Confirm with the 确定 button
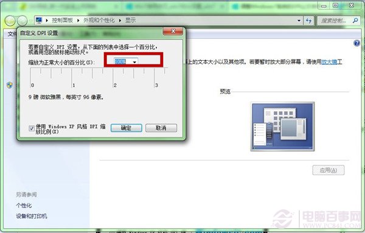Image resolution: width=365 pixels, height=233 pixels. (x=126, y=128)
